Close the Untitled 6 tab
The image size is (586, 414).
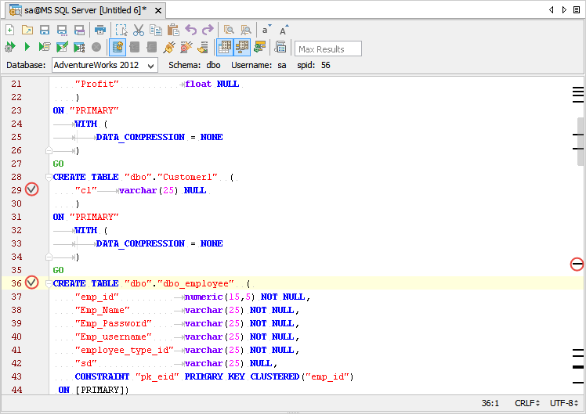click(158, 11)
